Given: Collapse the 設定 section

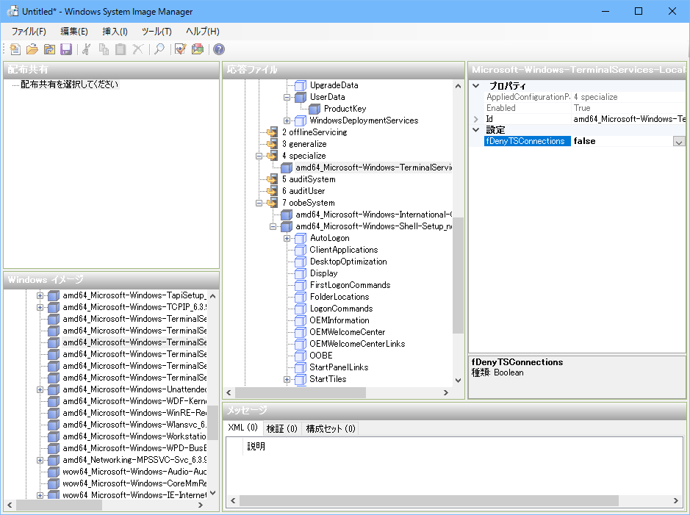Looking at the screenshot, I should point(475,130).
